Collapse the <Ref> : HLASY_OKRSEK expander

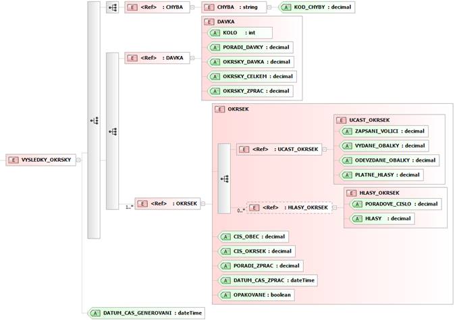coord(335,207)
